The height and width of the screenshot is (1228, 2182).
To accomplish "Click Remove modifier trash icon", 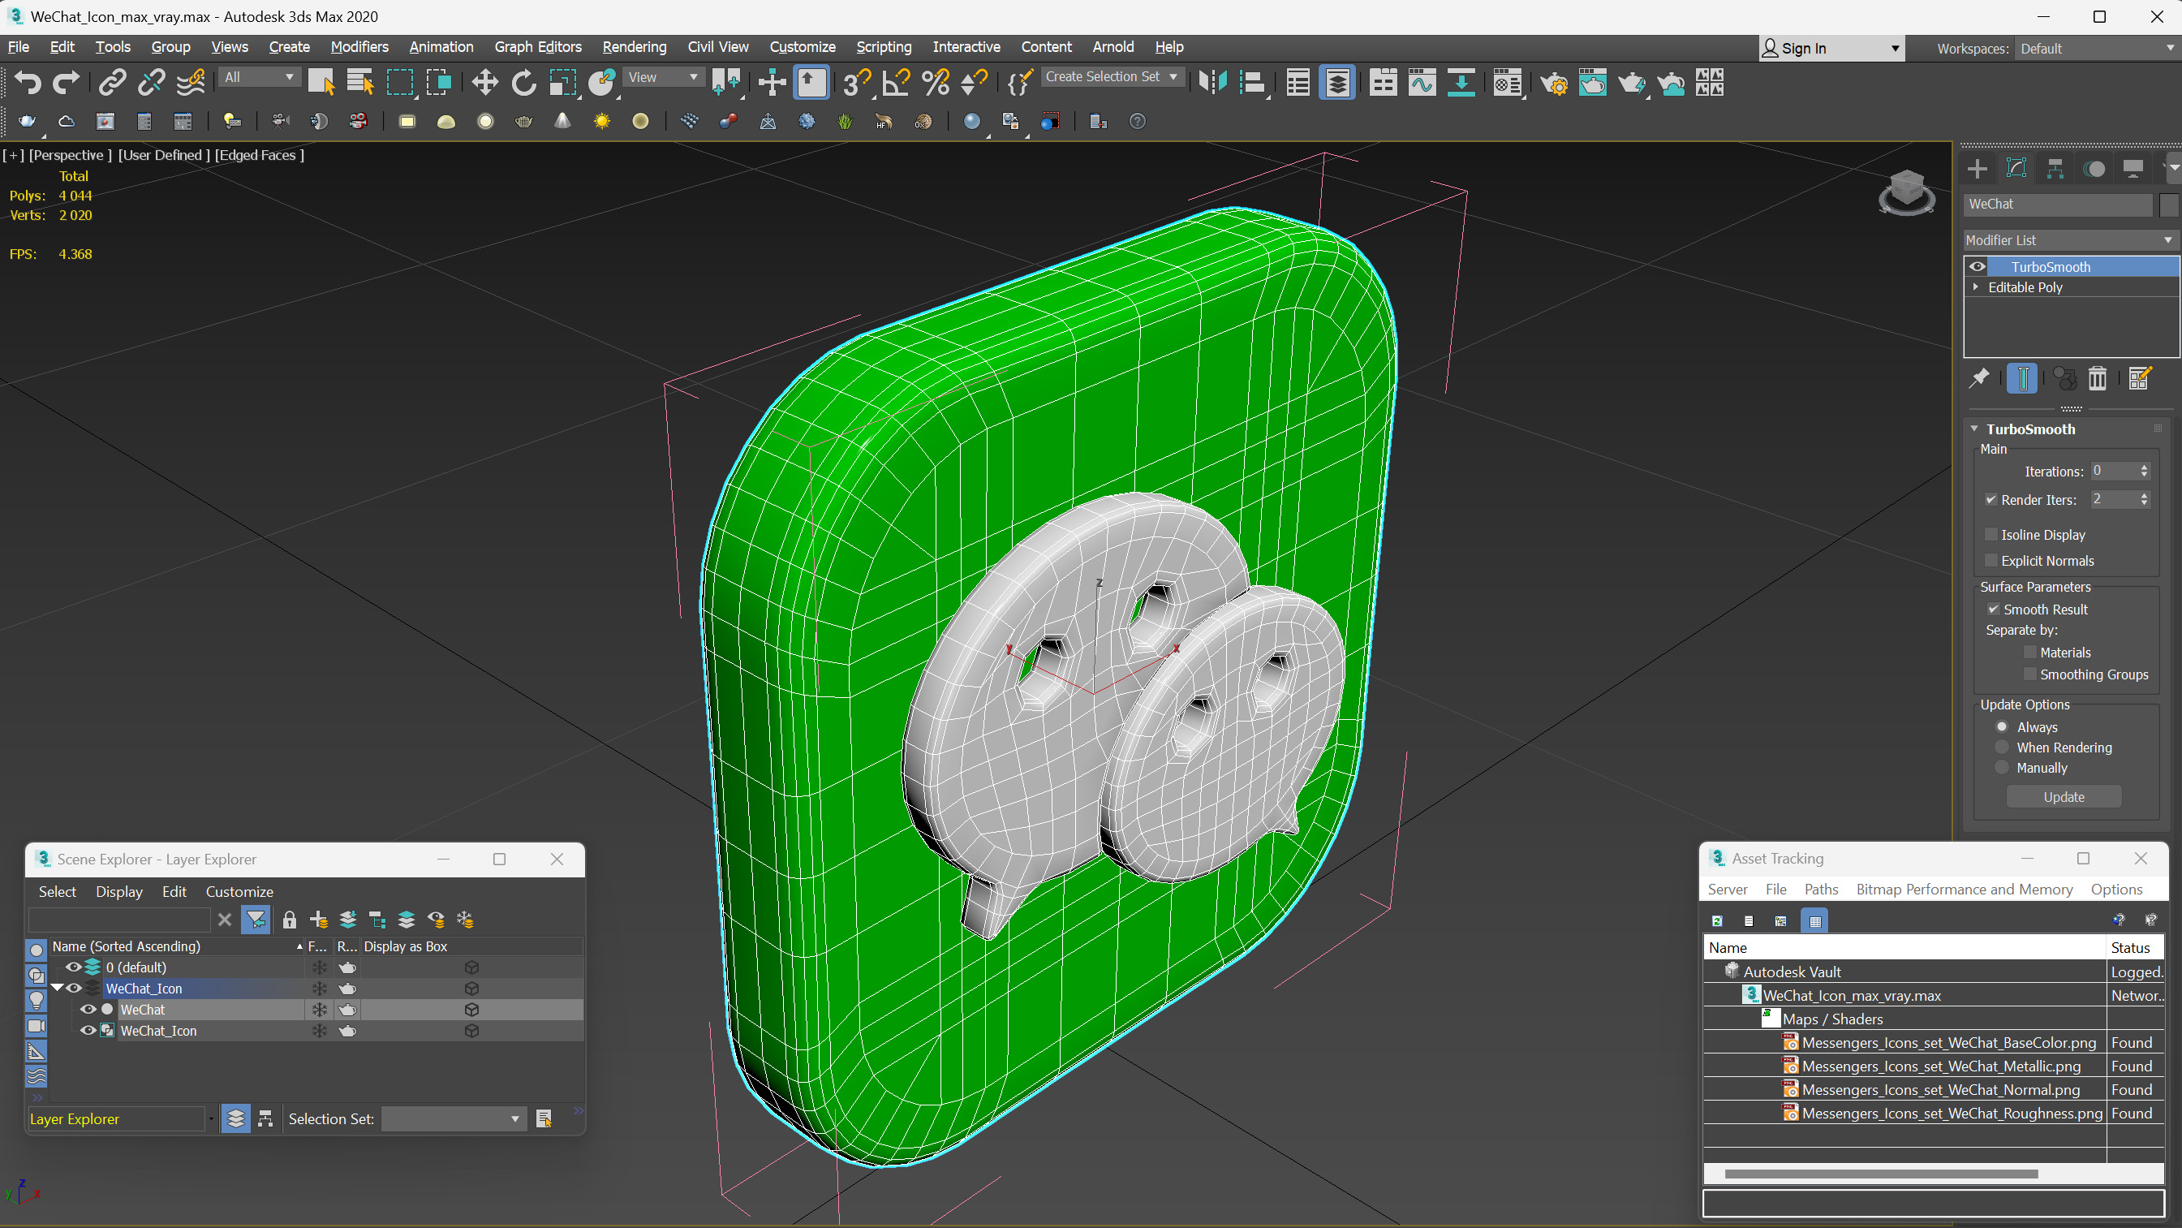I will [2098, 378].
